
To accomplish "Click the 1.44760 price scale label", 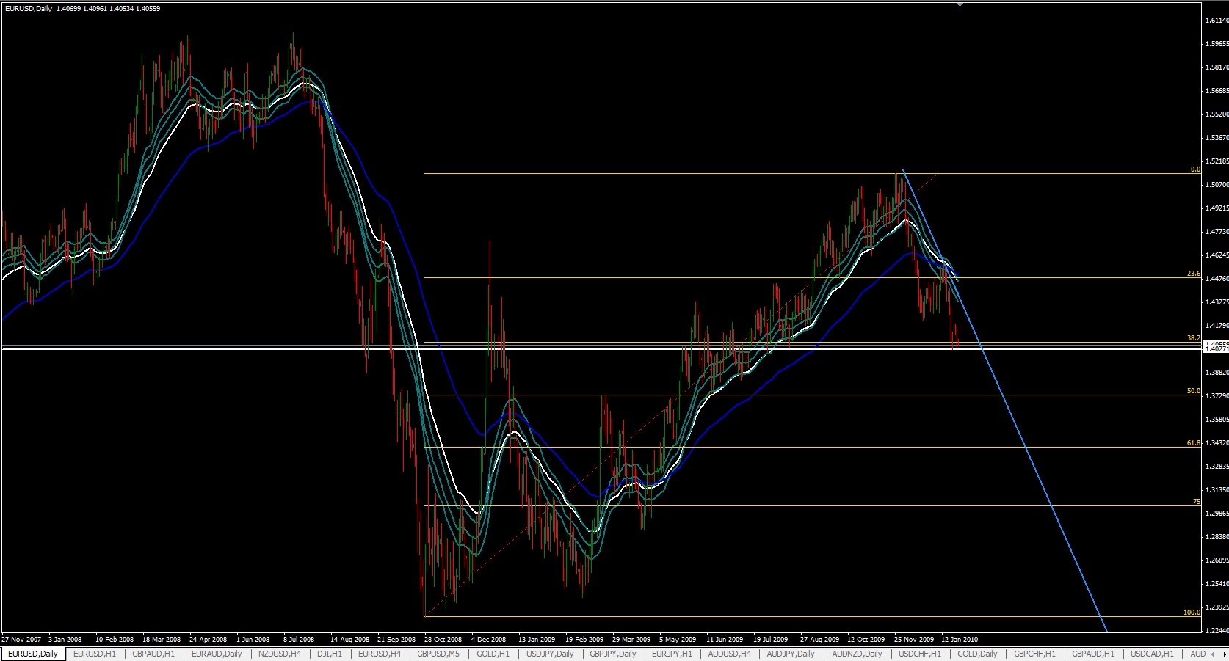I will 1217,279.
